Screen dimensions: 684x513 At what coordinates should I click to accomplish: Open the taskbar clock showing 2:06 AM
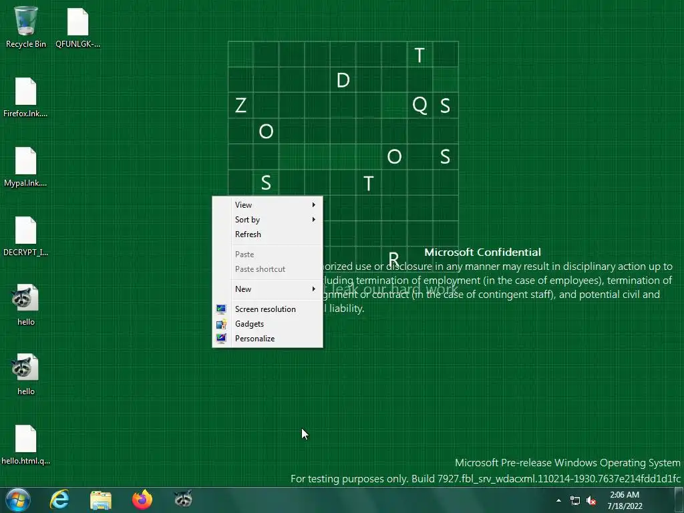pyautogui.click(x=625, y=500)
